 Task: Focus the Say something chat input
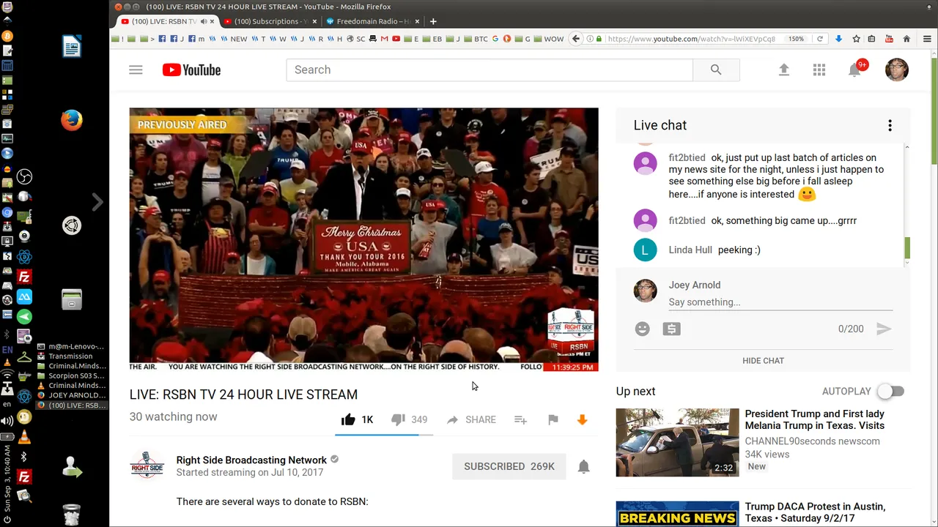[x=780, y=302]
